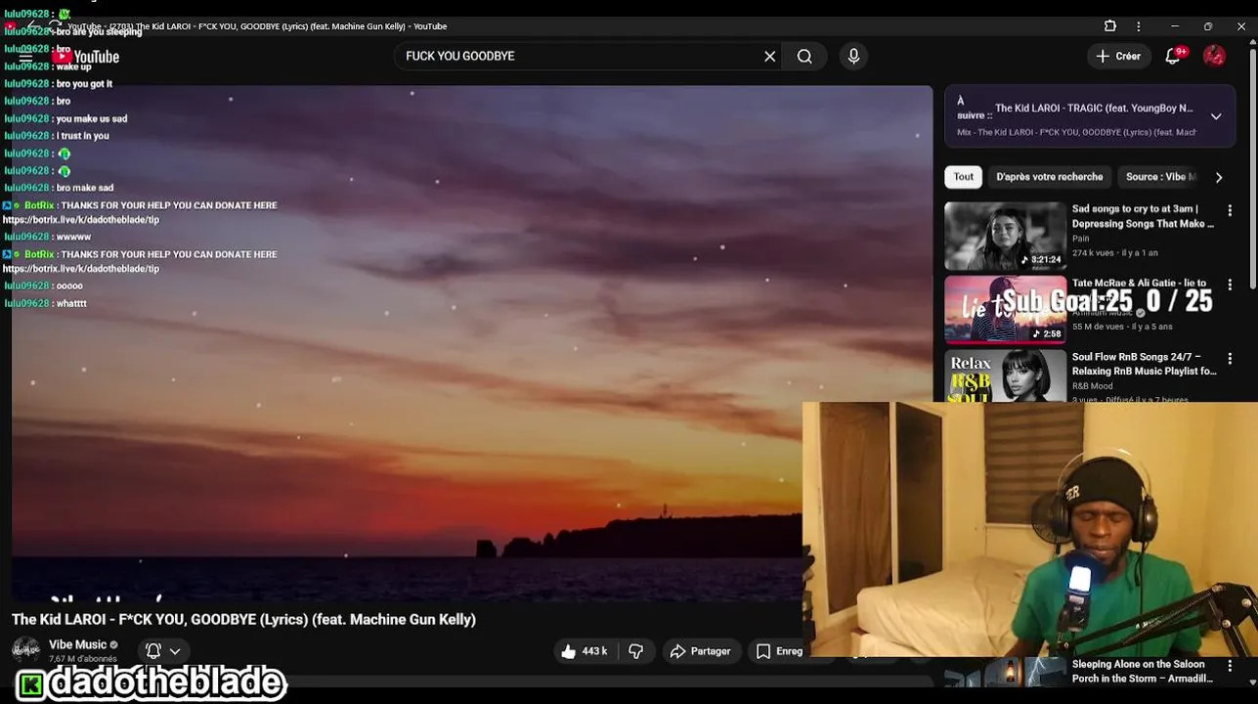The image size is (1258, 704).
Task: Select the D'après votre recherche chip
Action: coord(1050,177)
